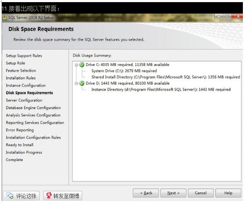Select Instance Configuration step
Viewport: 248px width, 204px height.
pyautogui.click(x=26, y=85)
